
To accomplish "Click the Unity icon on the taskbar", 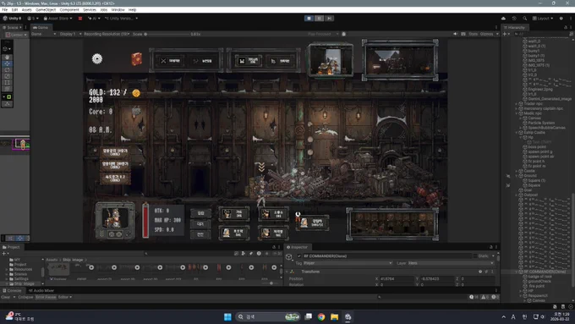I will 348,317.
